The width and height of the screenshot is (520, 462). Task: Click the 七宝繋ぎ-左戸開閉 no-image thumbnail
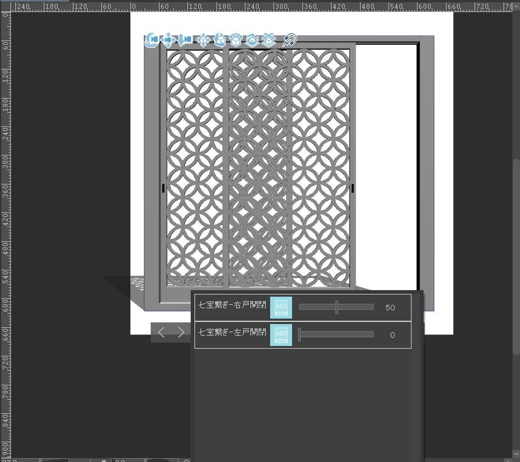[x=281, y=335]
